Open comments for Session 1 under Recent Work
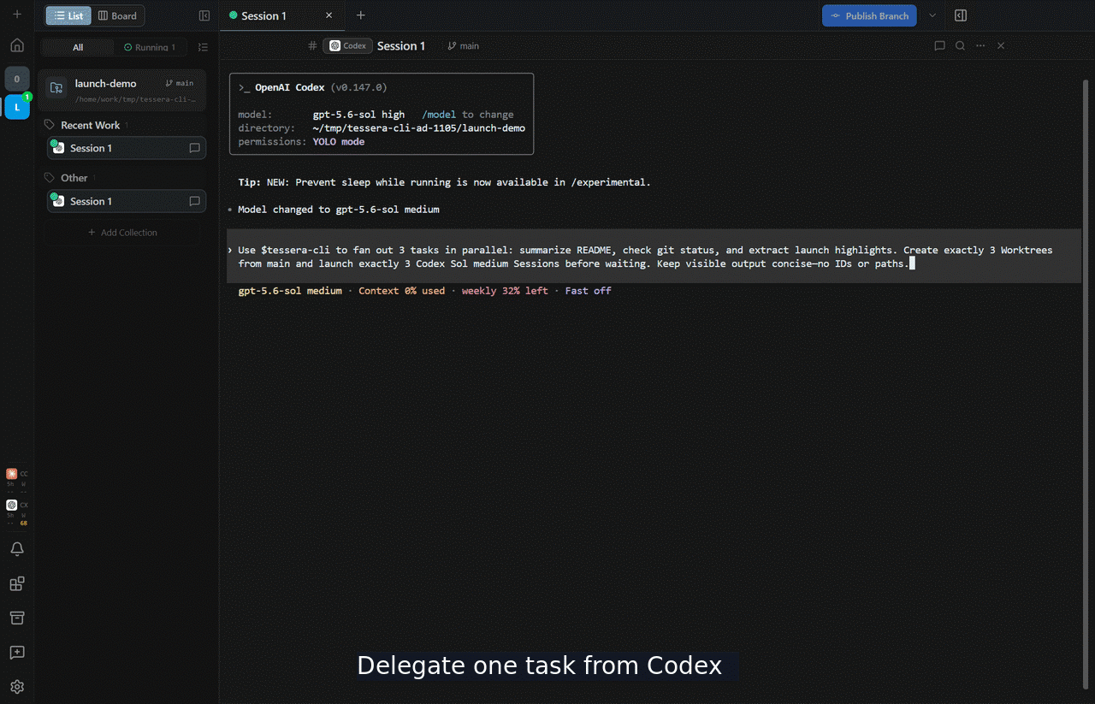 point(194,148)
